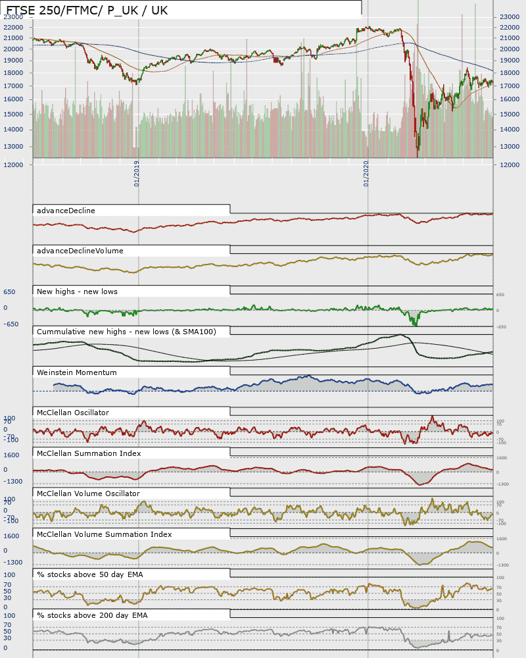The width and height of the screenshot is (526, 658).
Task: Click 18000 on the right price axis
Action: 510,73
